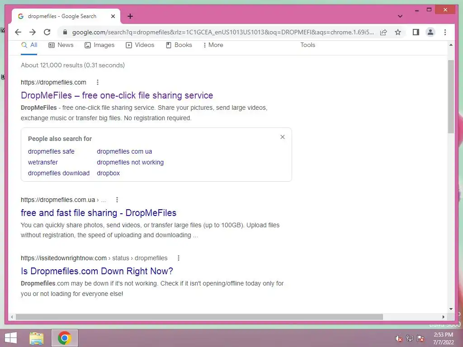
Task: Close the dropmefiles Google Search tab
Action: [113, 16]
